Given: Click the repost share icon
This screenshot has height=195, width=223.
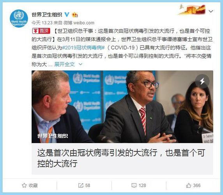Looking at the screenshot, I should click(81, 185).
